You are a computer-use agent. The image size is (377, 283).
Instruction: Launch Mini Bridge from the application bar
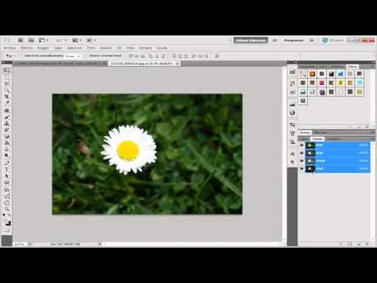31,40
